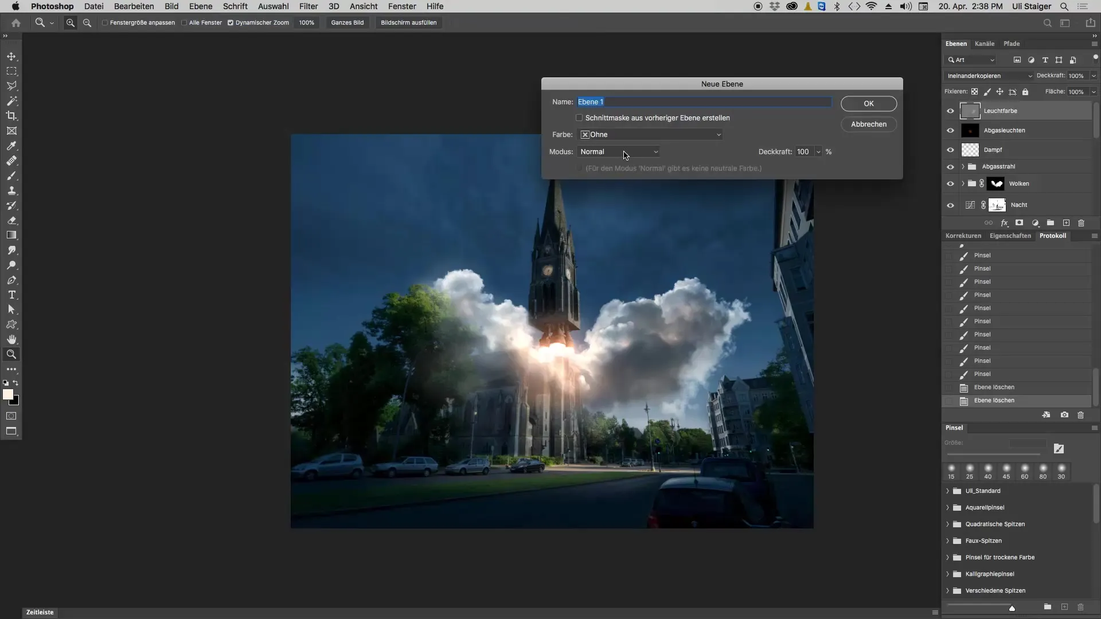1101x619 pixels.
Task: Click the foreground color swatch
Action: pos(8,394)
